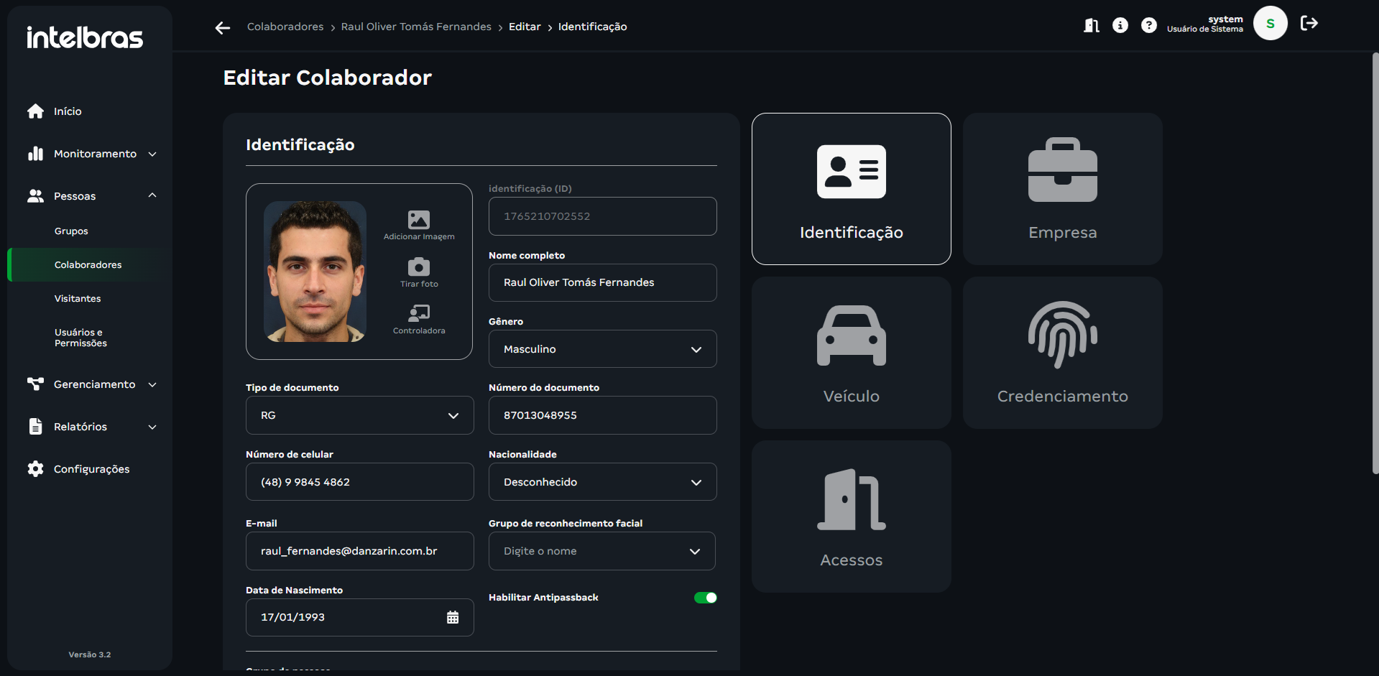Click the Nome completo input field
This screenshot has height=676, width=1379.
coord(602,282)
